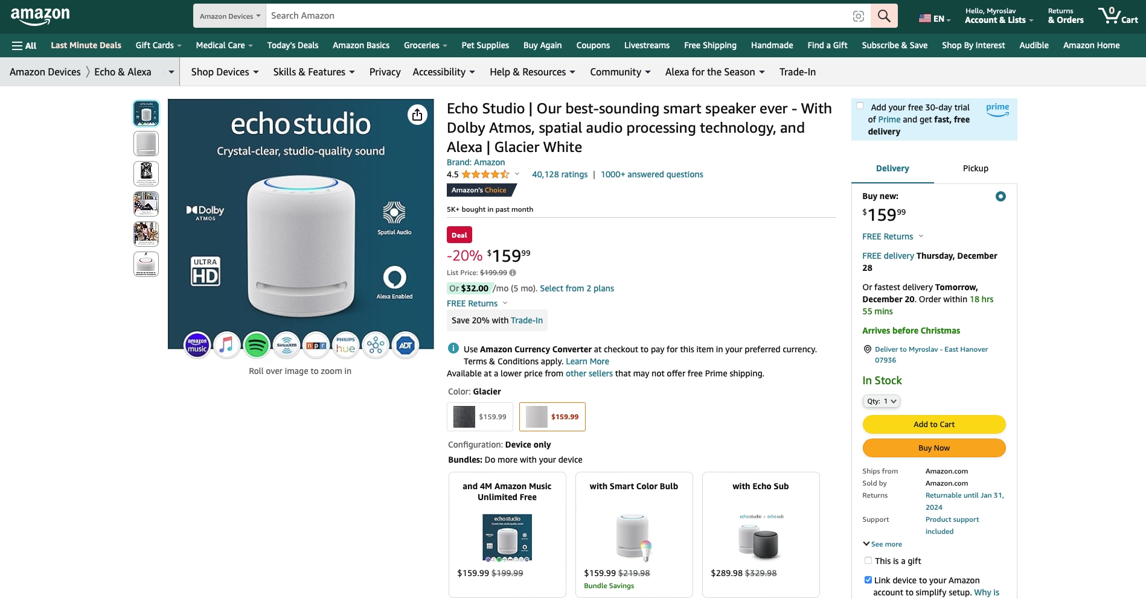Screen dimensions: 1146x599
Task: Select the second product image thumbnail
Action: tap(146, 144)
